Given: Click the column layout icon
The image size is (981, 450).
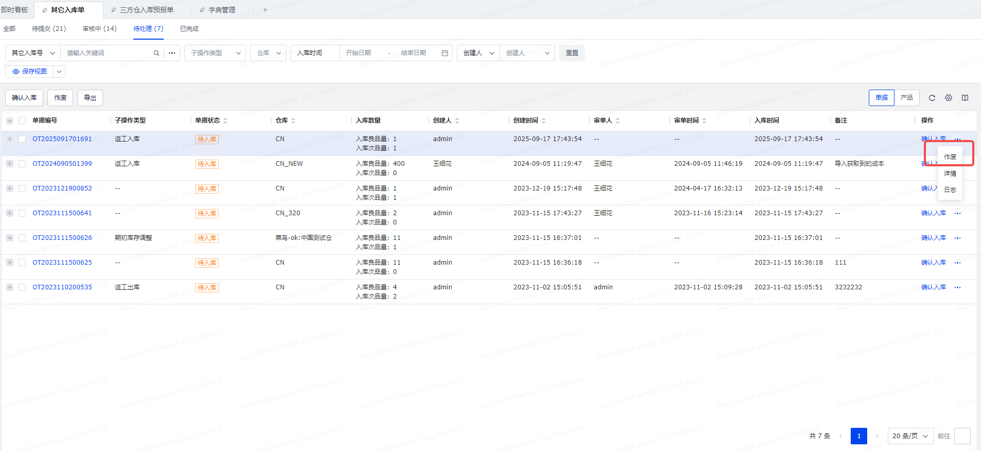Looking at the screenshot, I should 965,98.
